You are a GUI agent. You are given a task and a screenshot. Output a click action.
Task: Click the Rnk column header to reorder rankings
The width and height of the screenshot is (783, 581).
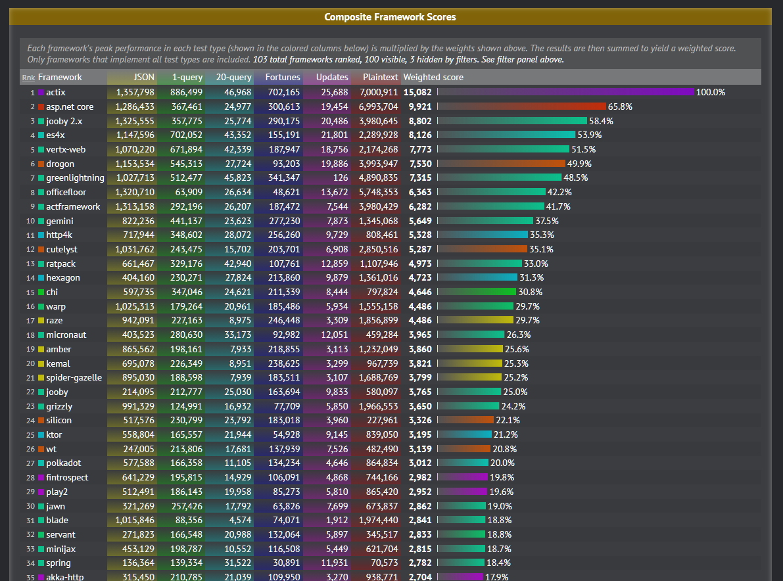(x=28, y=77)
